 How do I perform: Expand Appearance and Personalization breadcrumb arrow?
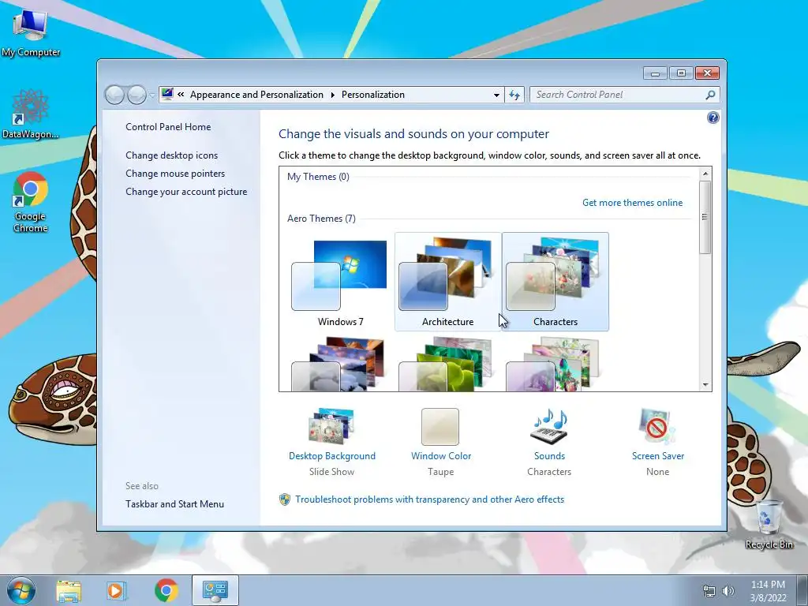pos(332,95)
